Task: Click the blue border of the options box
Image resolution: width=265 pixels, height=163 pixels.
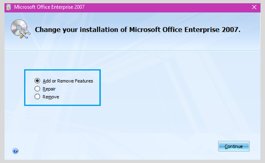Action: pyautogui.click(x=63, y=70)
